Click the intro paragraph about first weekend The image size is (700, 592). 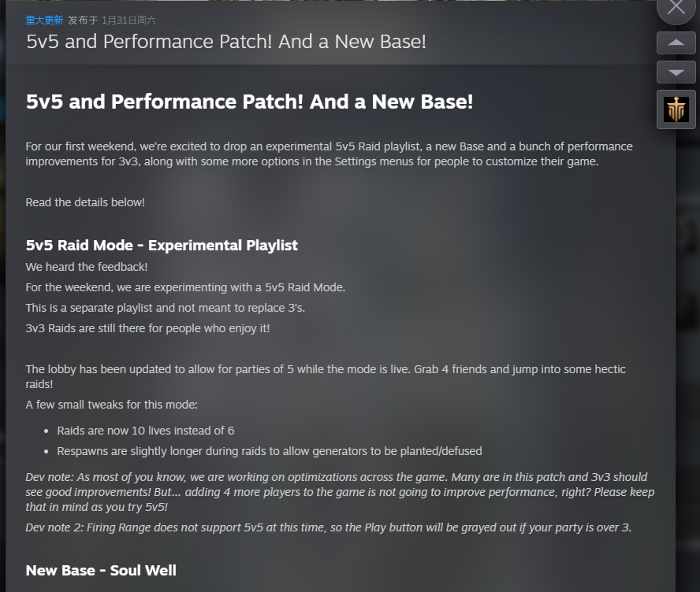329,154
